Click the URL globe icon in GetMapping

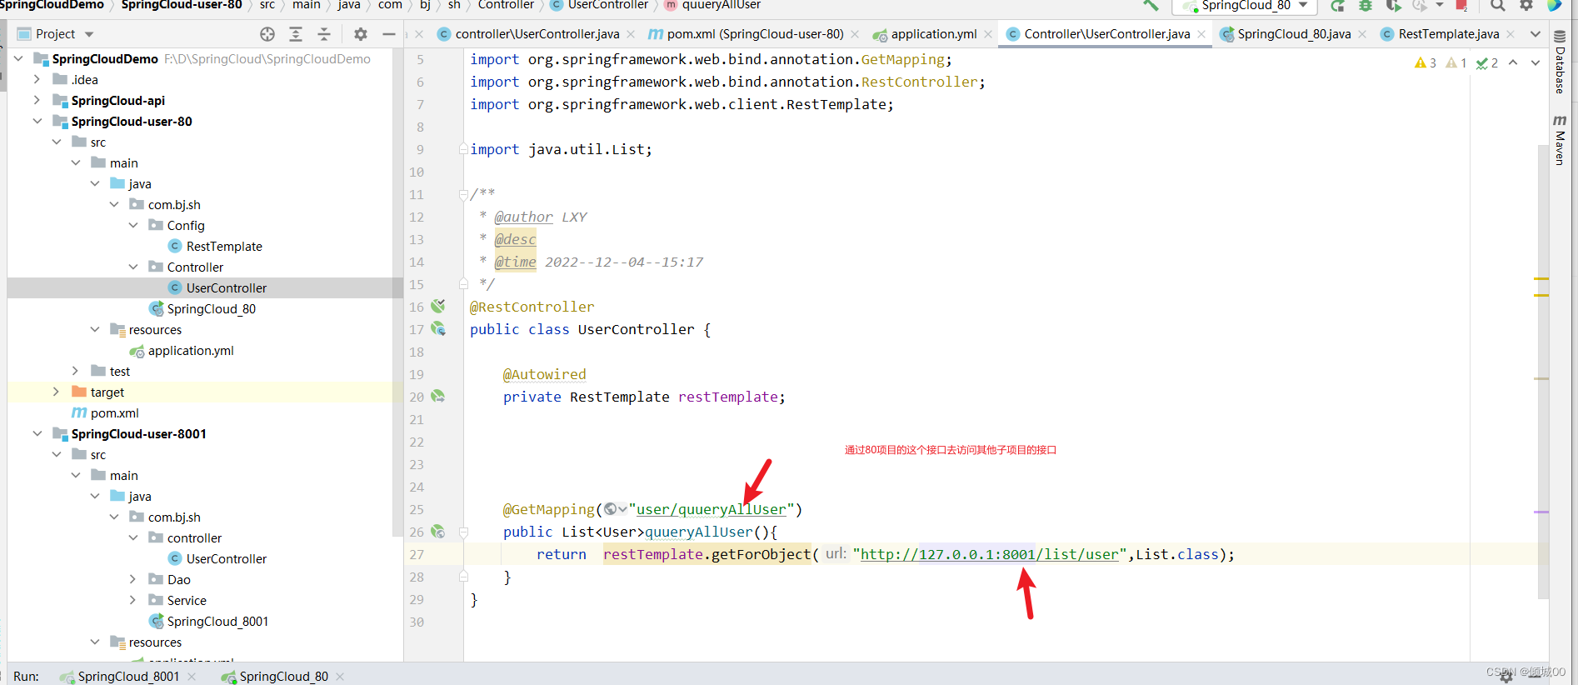(x=611, y=509)
